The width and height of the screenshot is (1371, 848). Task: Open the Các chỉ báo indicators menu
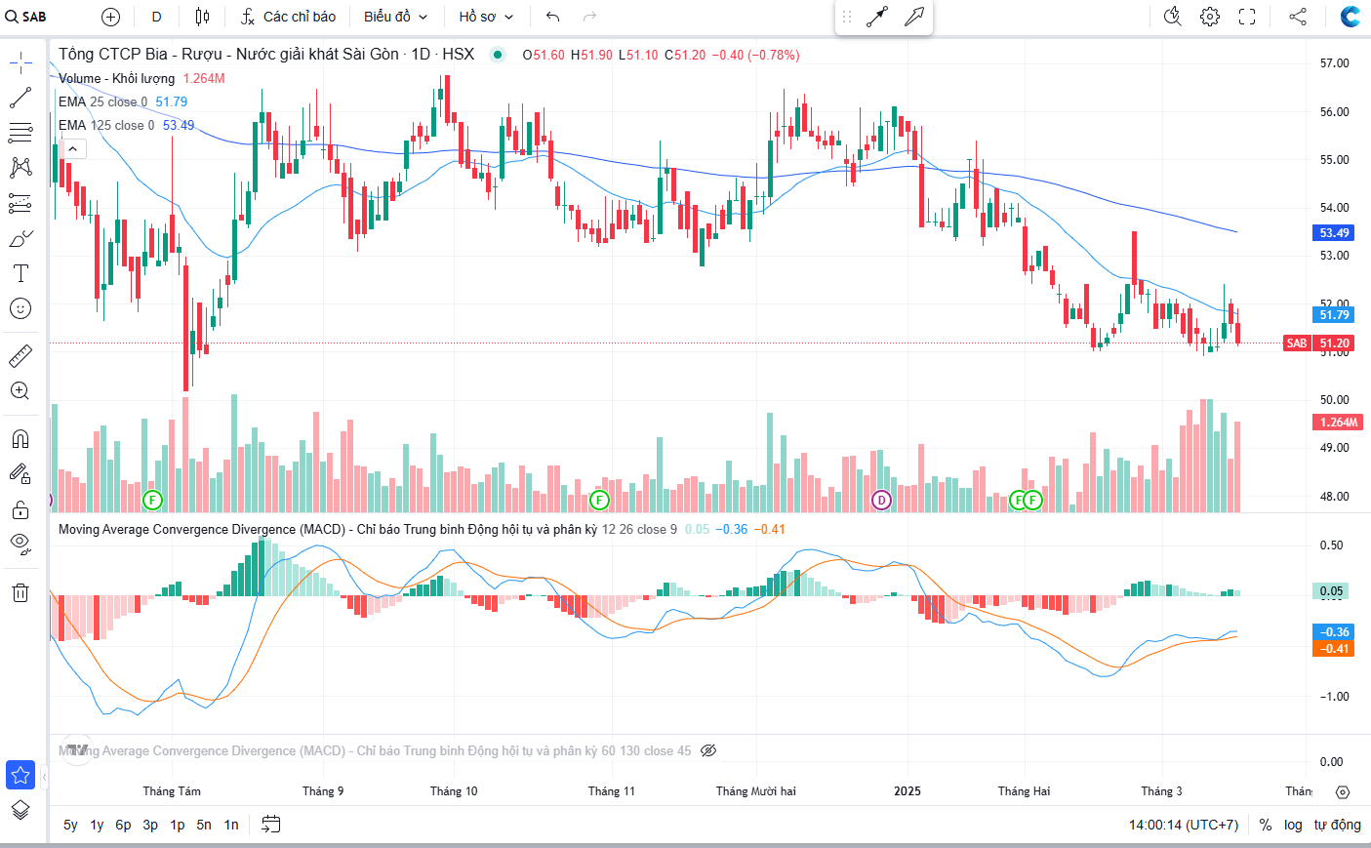[288, 17]
